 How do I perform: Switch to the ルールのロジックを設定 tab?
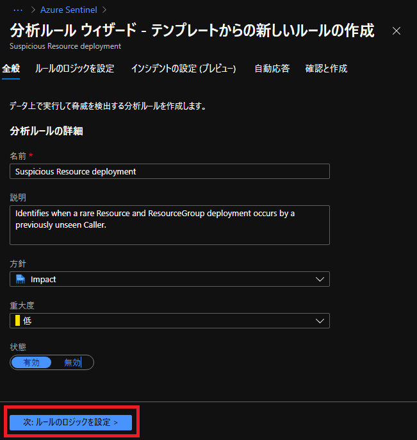click(x=74, y=69)
